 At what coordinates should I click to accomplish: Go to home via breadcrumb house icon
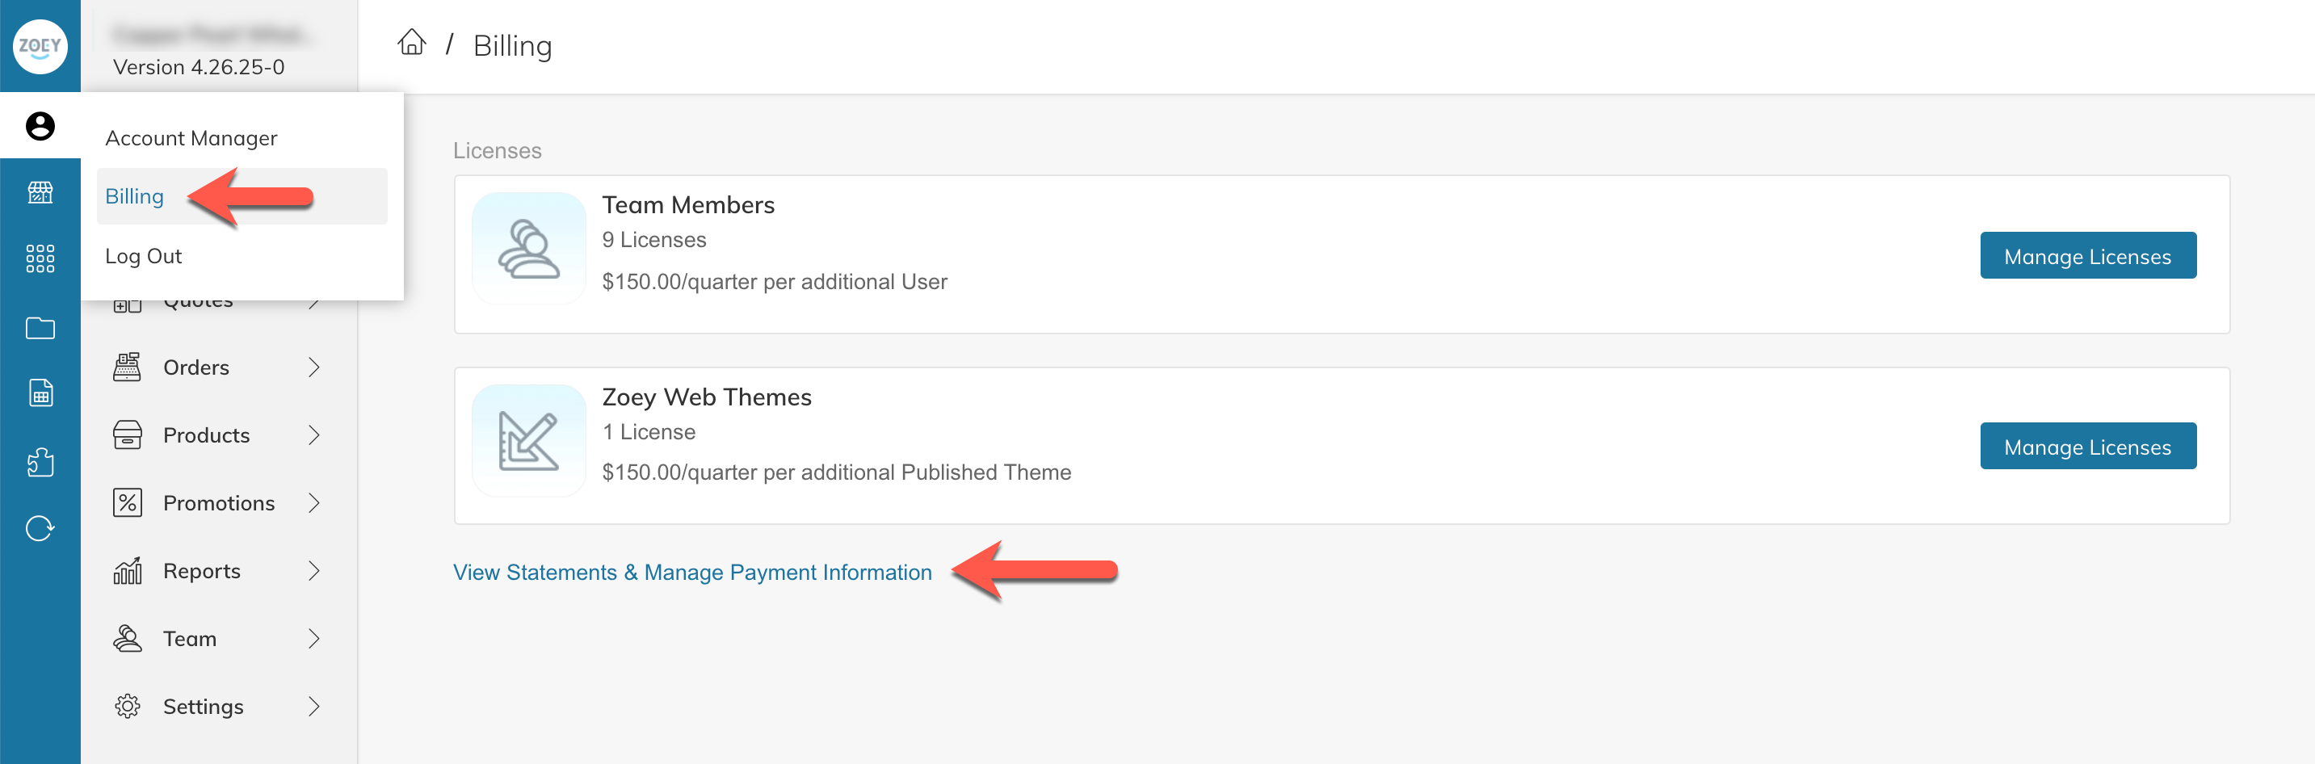(412, 42)
